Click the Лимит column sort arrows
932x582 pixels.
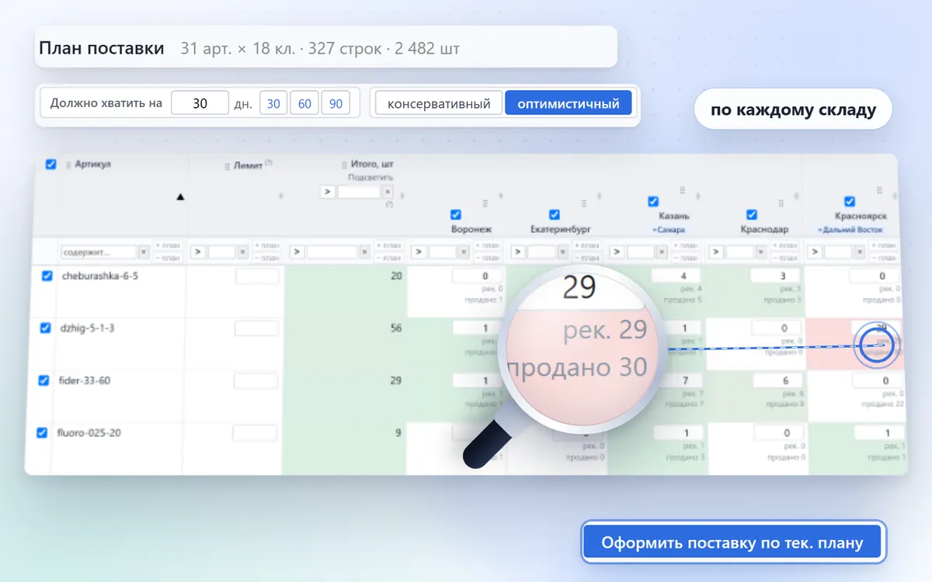click(x=280, y=196)
